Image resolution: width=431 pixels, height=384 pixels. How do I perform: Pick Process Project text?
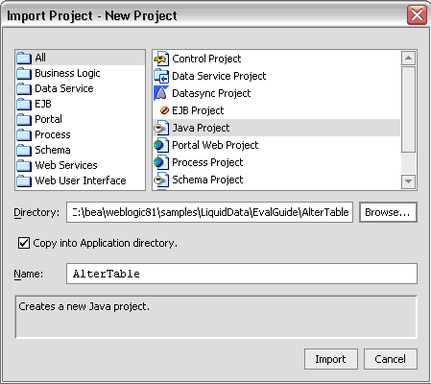[207, 162]
